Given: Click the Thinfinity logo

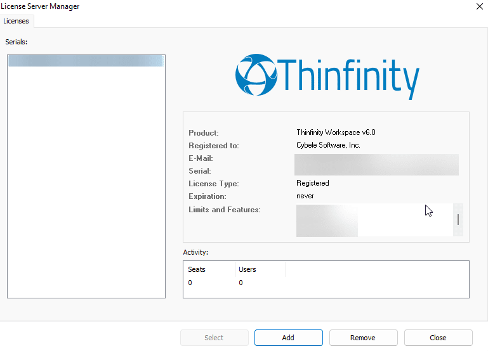Looking at the screenshot, I should [327, 76].
